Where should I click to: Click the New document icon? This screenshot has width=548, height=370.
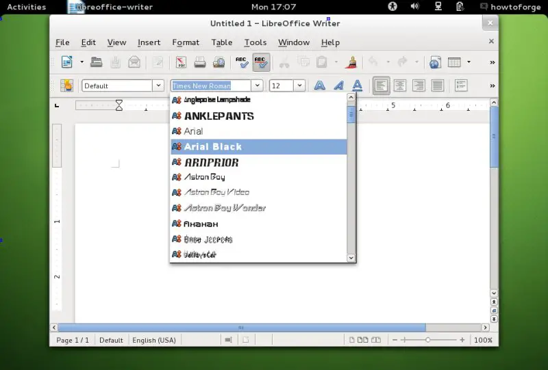coord(66,62)
